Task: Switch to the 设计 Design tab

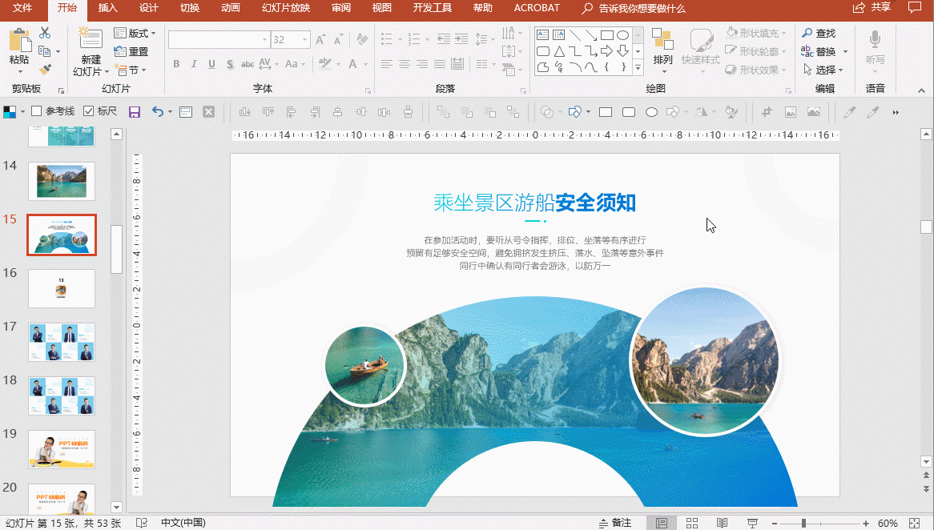Action: (149, 8)
